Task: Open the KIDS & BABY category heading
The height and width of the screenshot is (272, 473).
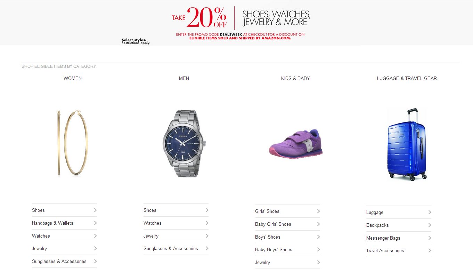Action: [295, 78]
